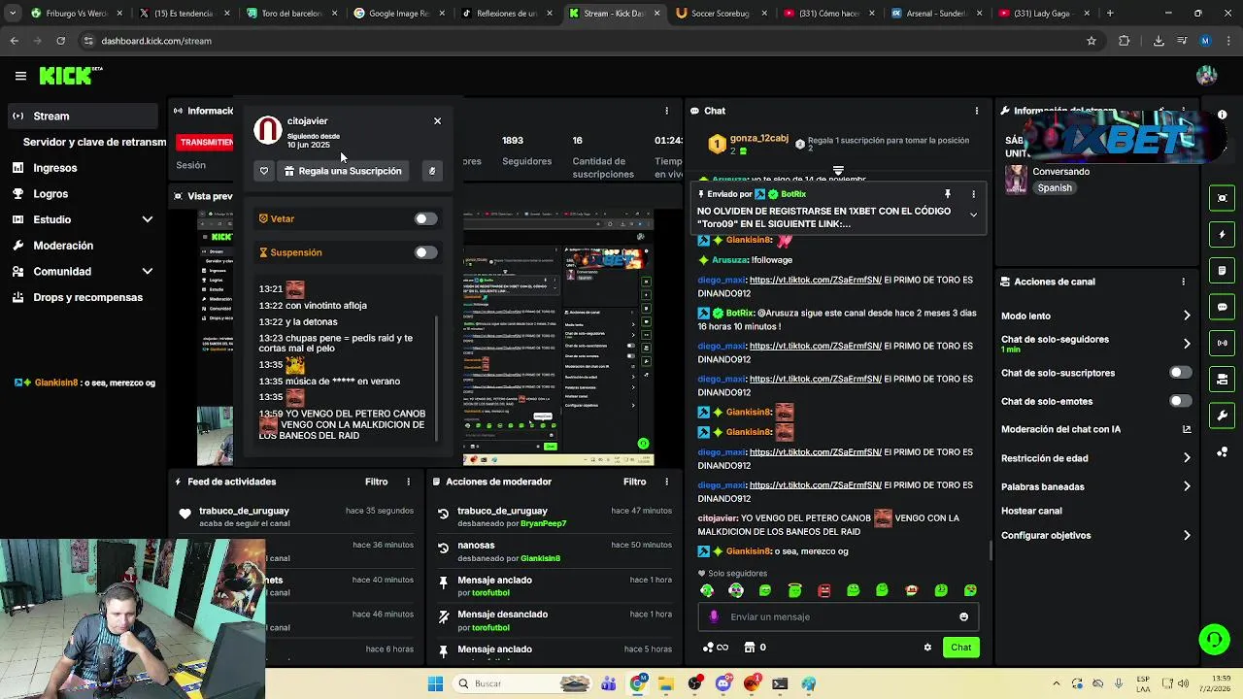Expand Configurar objetivos
The width and height of the screenshot is (1243, 699).
(1187, 535)
